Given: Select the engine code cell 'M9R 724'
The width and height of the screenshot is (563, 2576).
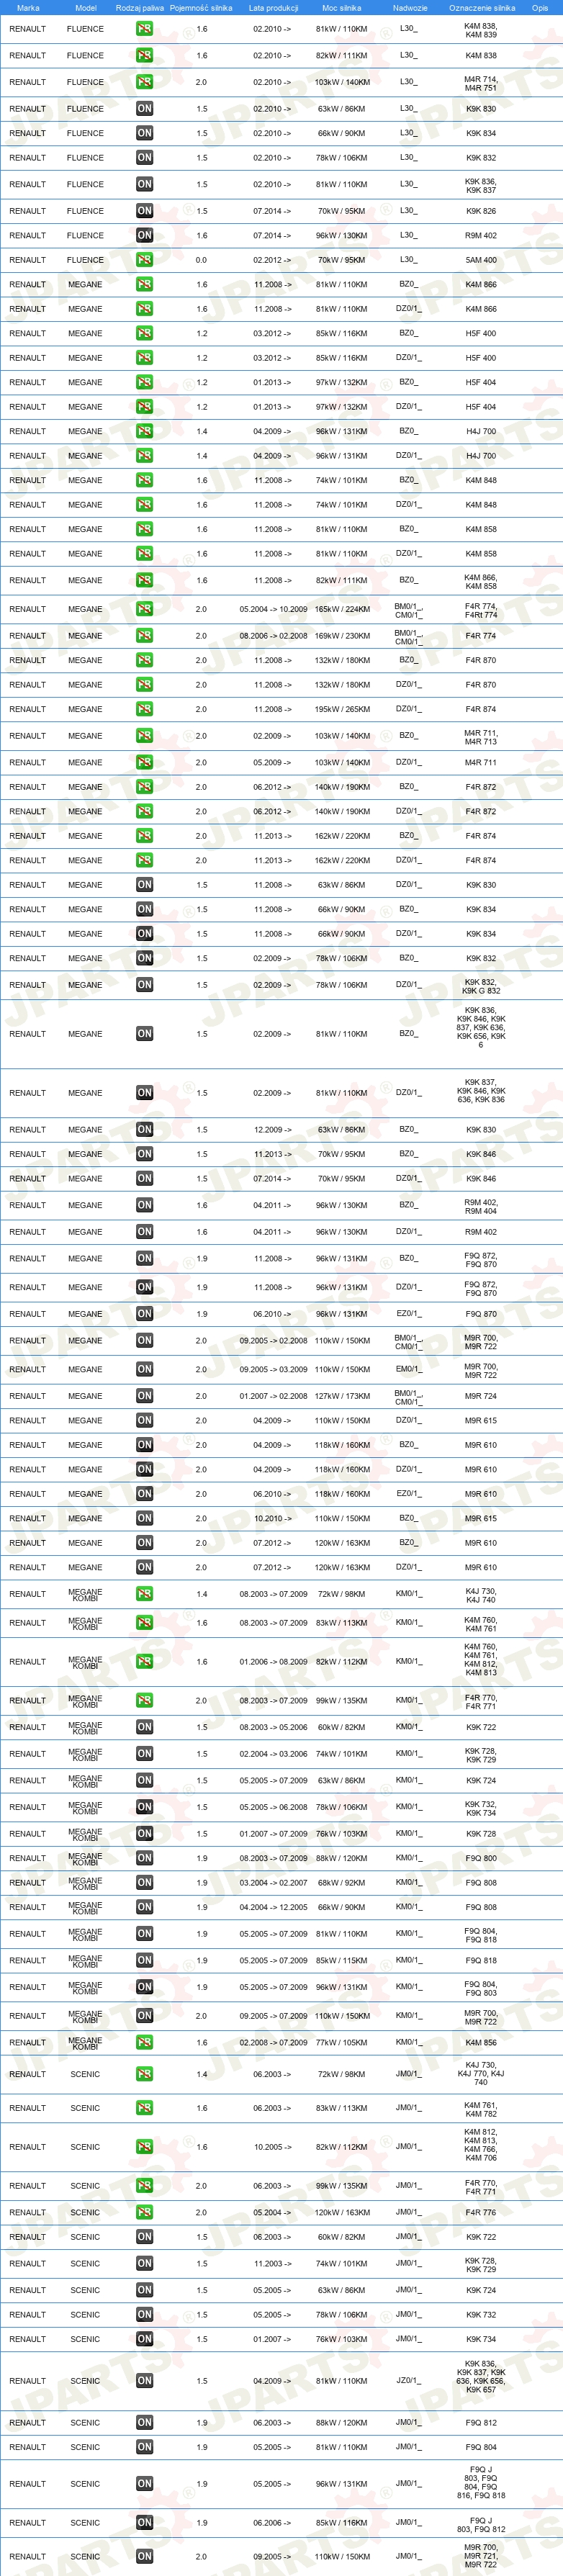Looking at the screenshot, I should (x=481, y=1396).
